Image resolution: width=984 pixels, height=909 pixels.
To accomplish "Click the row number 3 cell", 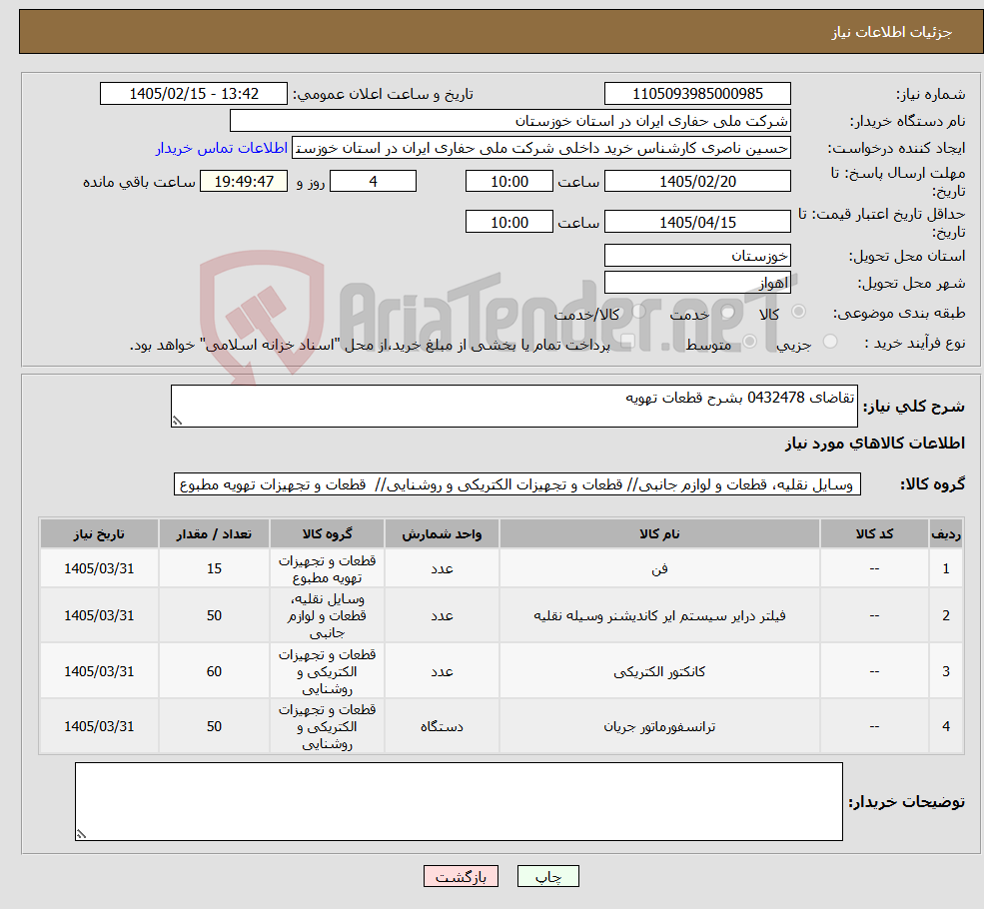I will point(946,671).
